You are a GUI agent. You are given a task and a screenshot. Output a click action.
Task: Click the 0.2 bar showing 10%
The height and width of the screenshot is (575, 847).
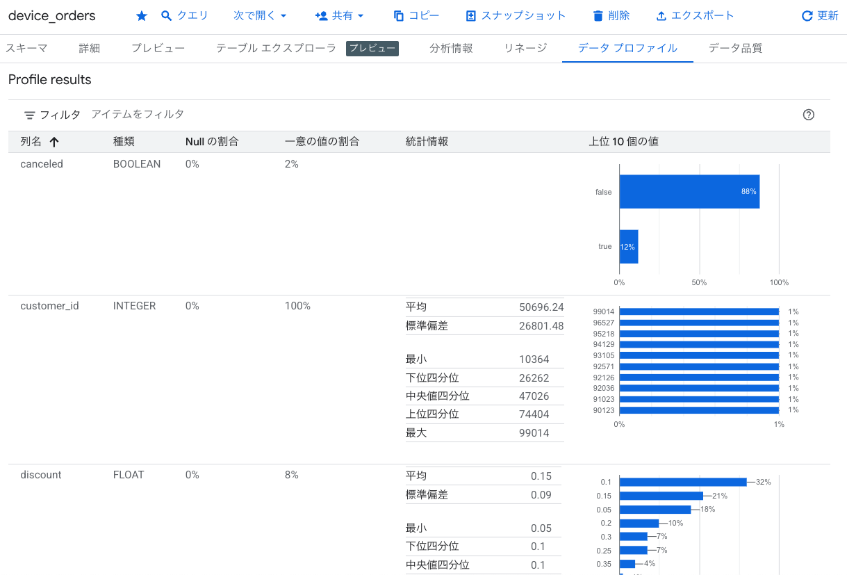click(x=639, y=523)
